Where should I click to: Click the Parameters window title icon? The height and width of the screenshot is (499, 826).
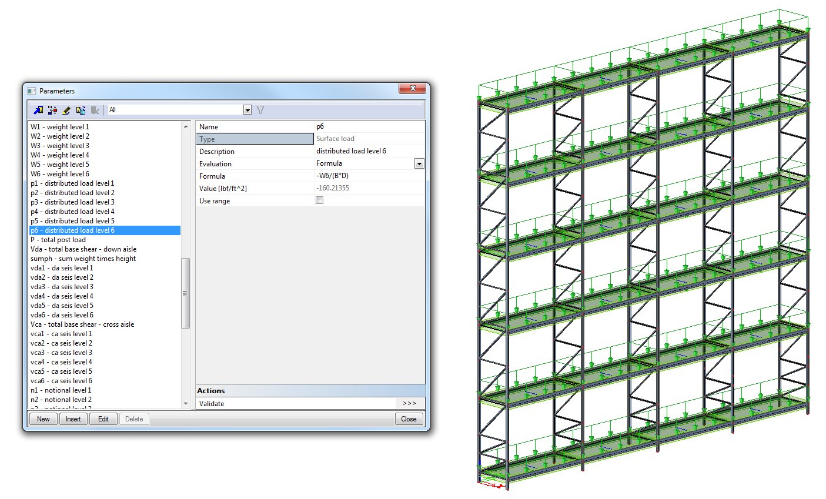pyautogui.click(x=32, y=91)
